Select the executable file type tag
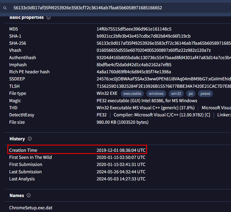Screen dimensions: 231x212 (x=132, y=93)
